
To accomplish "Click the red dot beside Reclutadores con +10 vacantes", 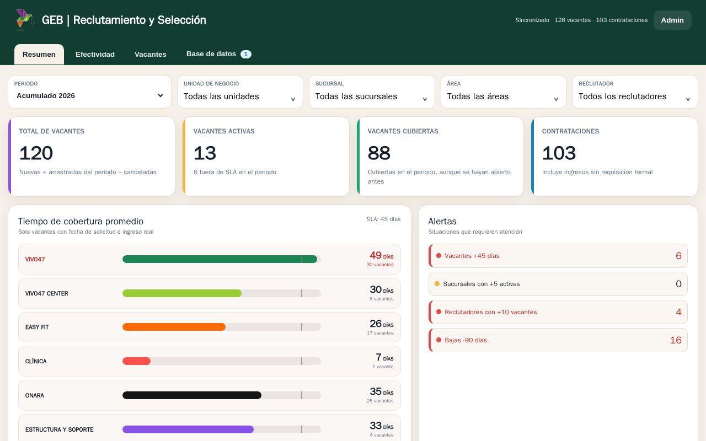I will pyautogui.click(x=438, y=312).
